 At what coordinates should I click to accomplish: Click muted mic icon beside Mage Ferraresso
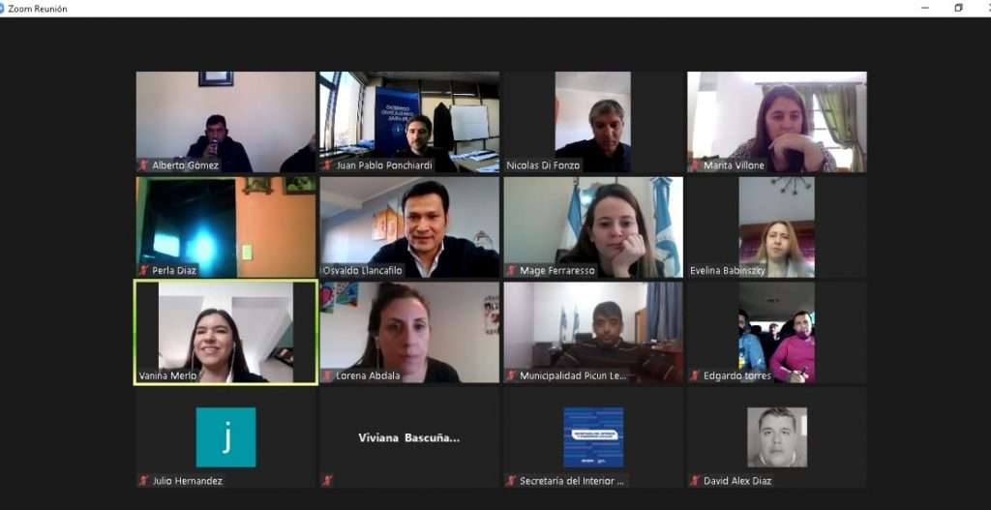(511, 270)
